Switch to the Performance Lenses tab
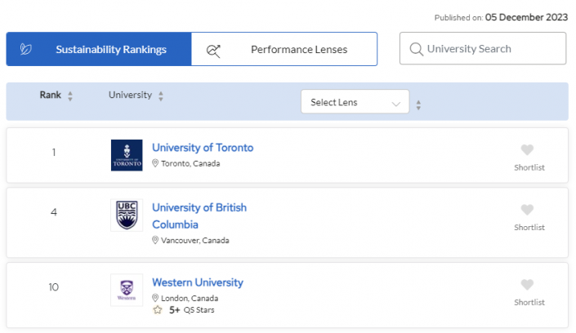576x333 pixels. click(284, 49)
